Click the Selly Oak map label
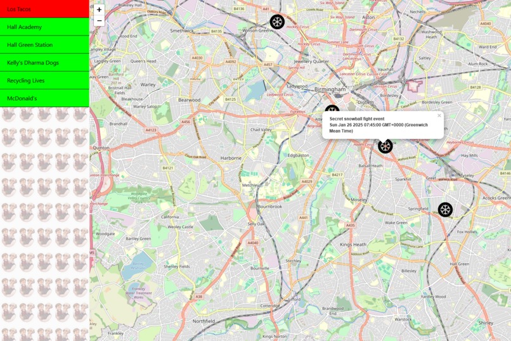The width and height of the screenshot is (511, 341). click(x=256, y=224)
